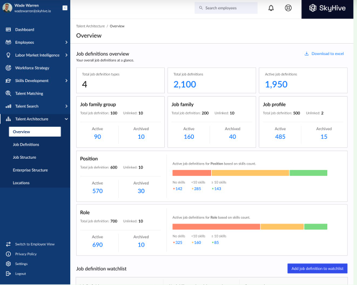Click red No skills bar for Role
Screen dimensions: 357x285
pyautogui.click(x=216, y=227)
